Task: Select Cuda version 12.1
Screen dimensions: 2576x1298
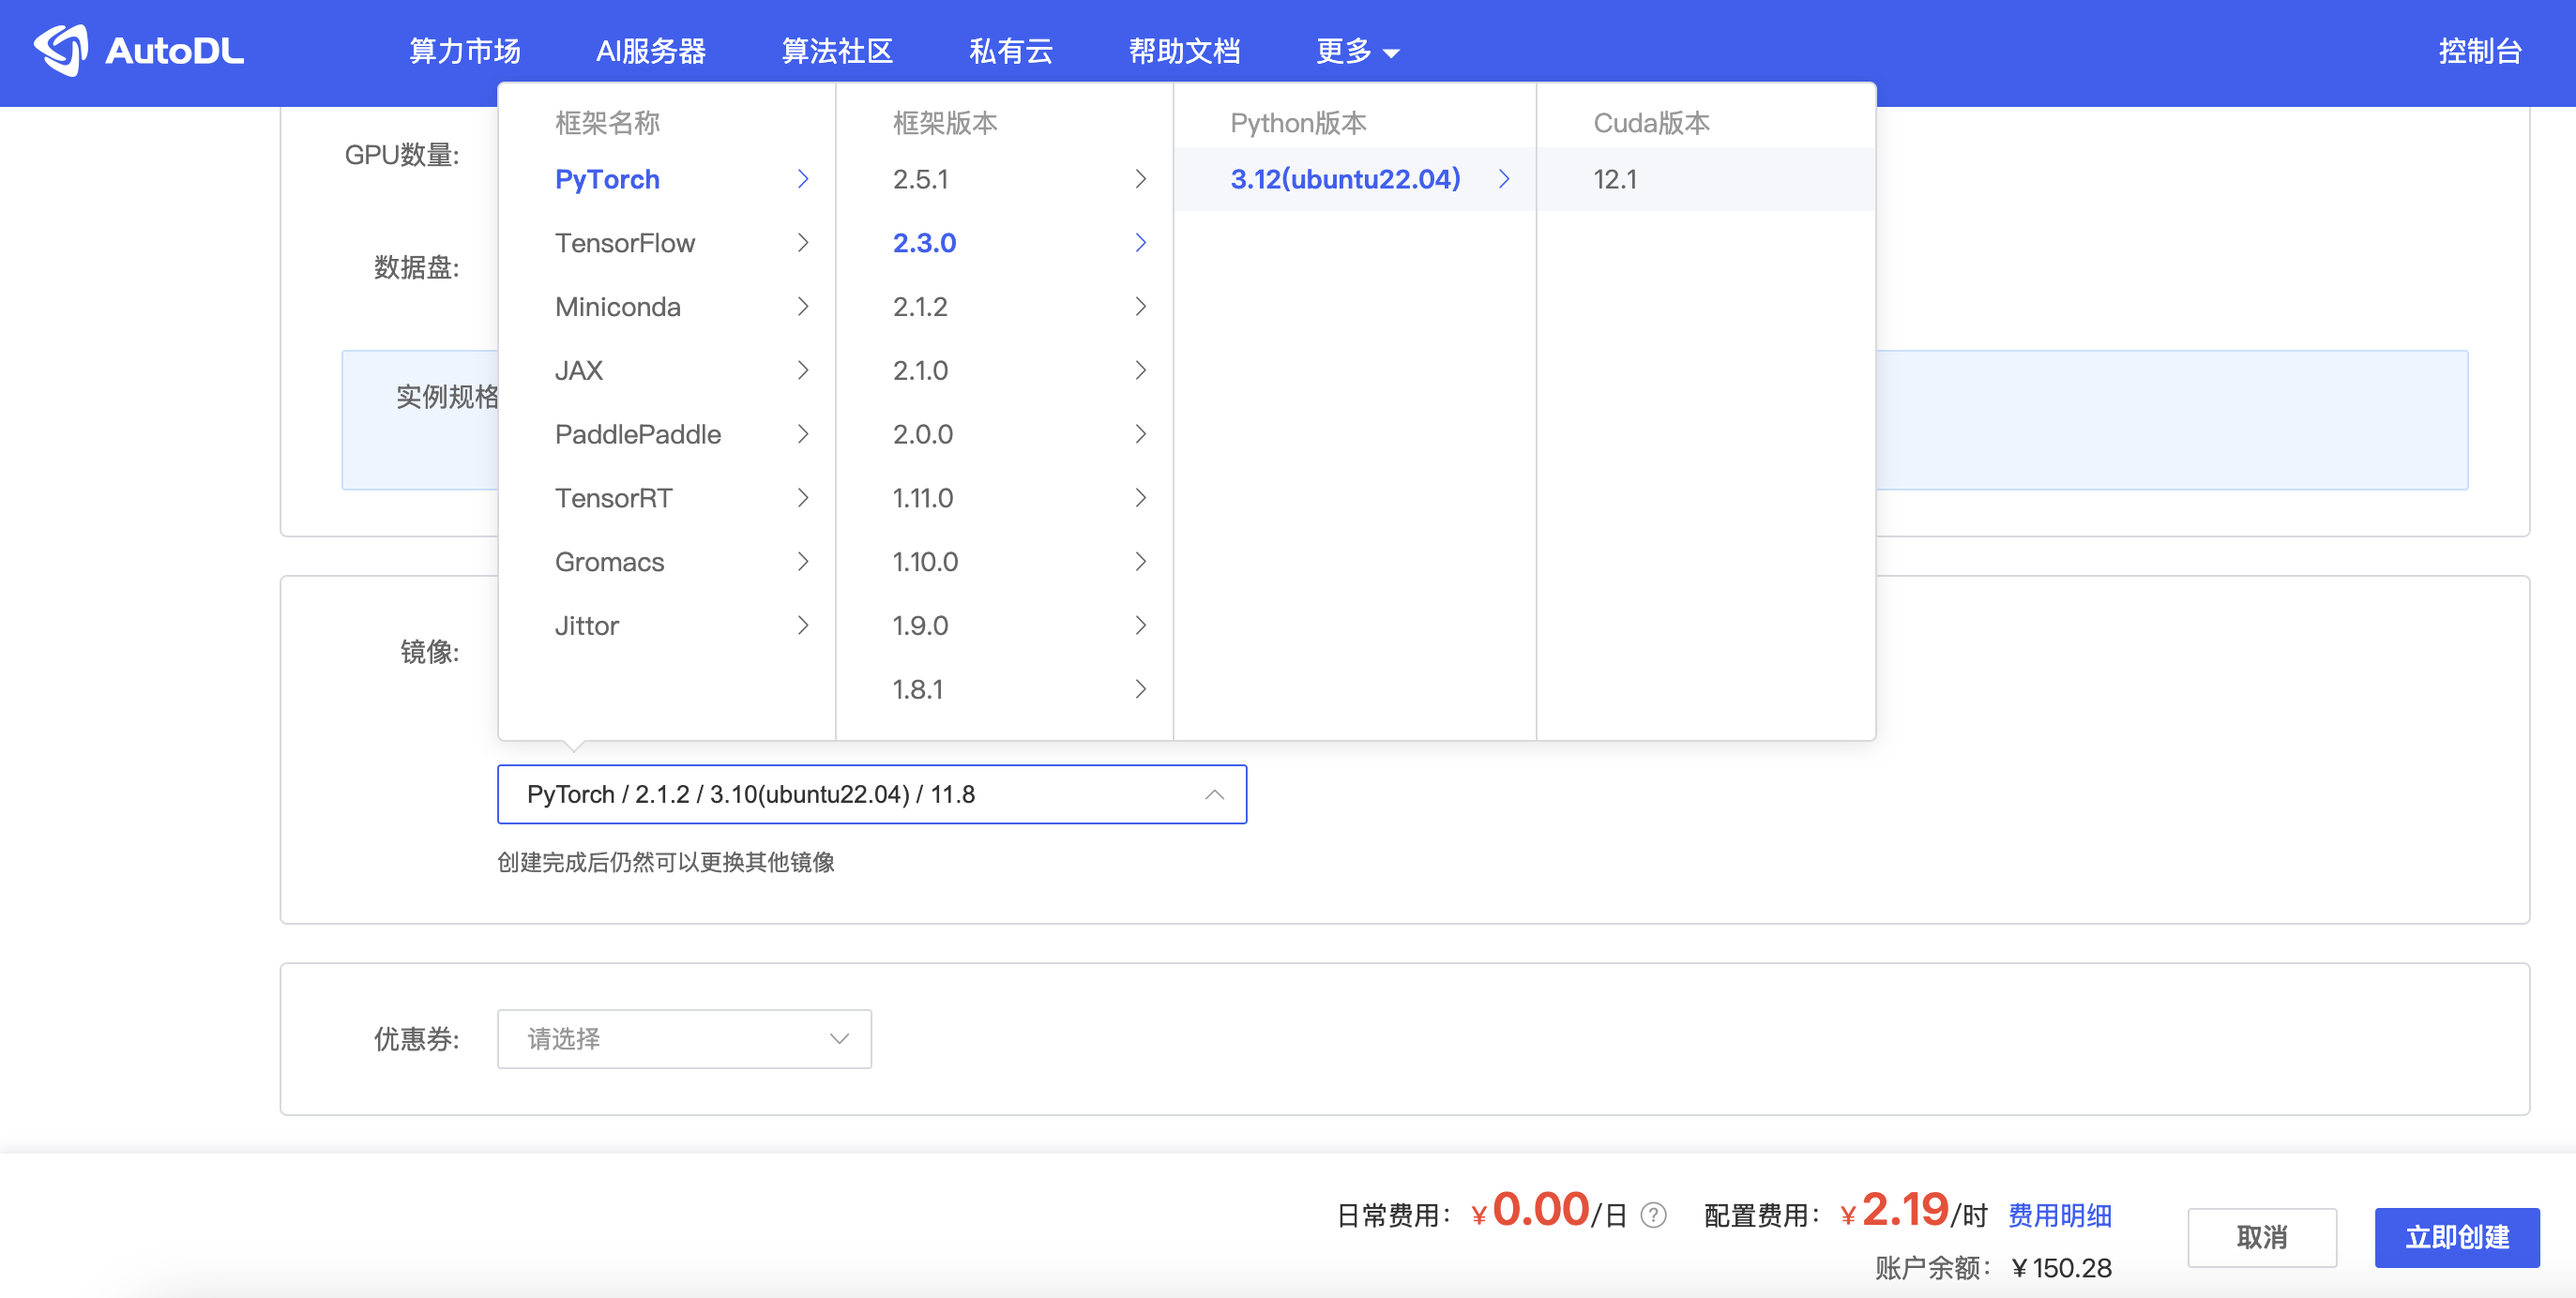Action: pyautogui.click(x=1615, y=179)
